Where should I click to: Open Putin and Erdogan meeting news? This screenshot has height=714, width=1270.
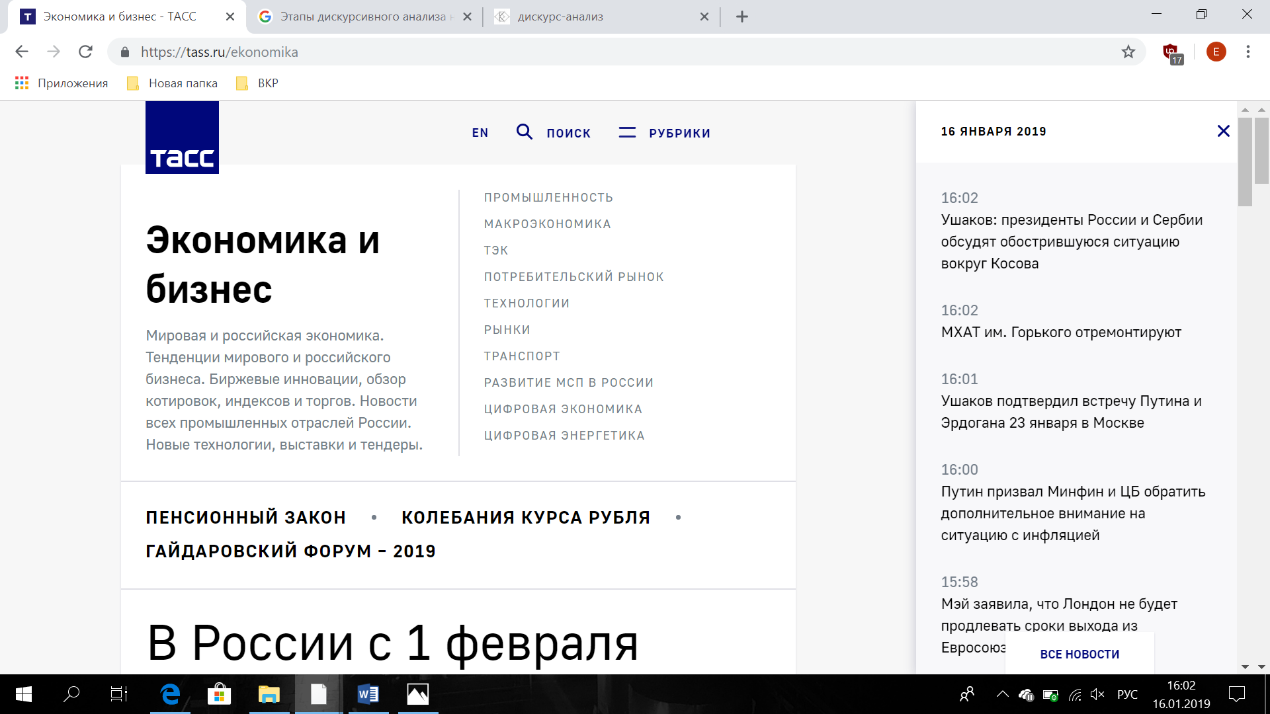point(1072,412)
